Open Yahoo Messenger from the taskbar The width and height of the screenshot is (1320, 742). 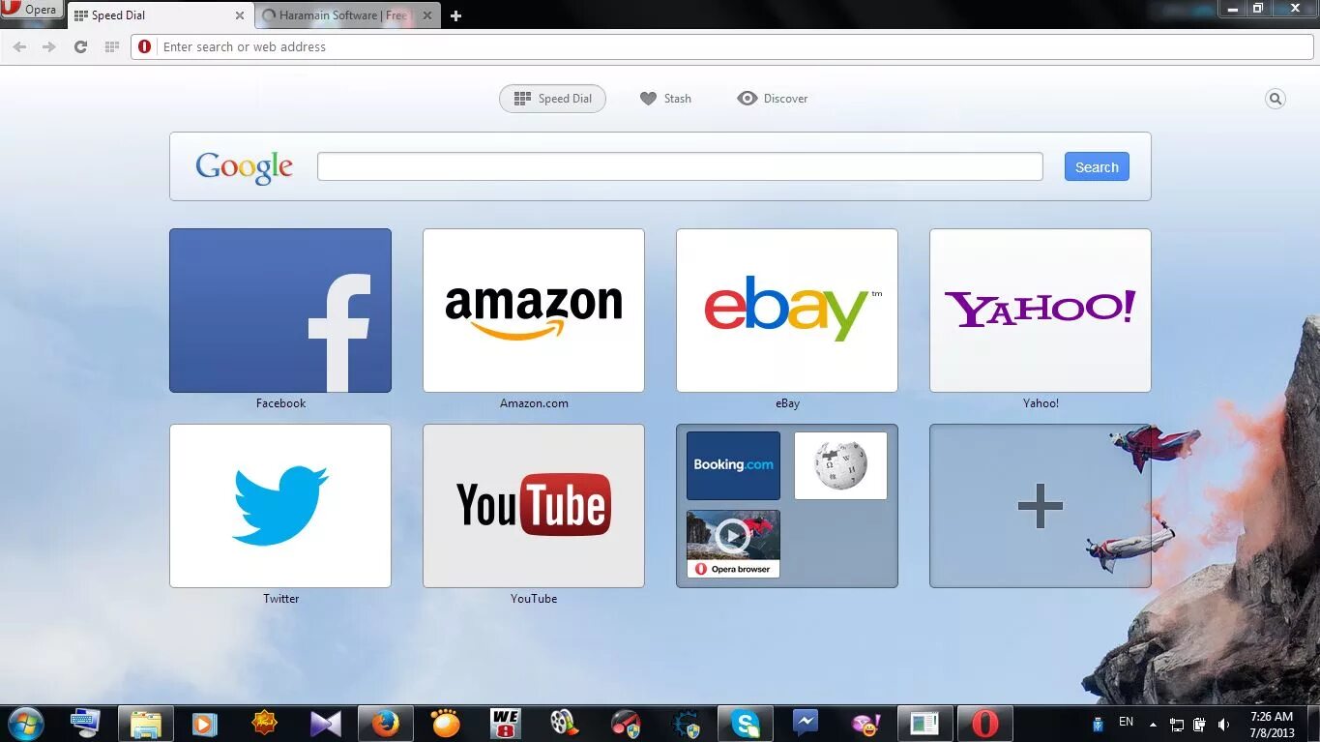coord(865,723)
